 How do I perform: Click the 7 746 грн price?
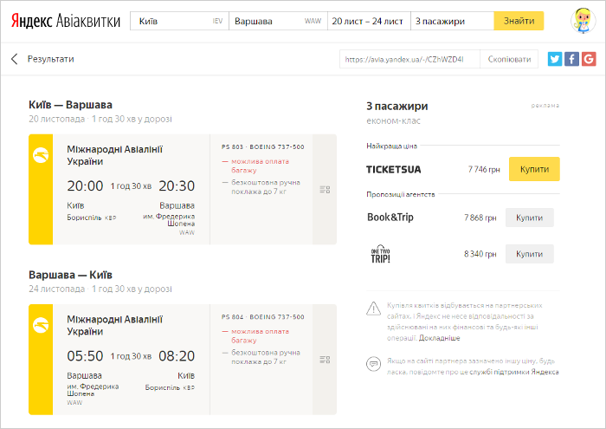[x=484, y=170]
